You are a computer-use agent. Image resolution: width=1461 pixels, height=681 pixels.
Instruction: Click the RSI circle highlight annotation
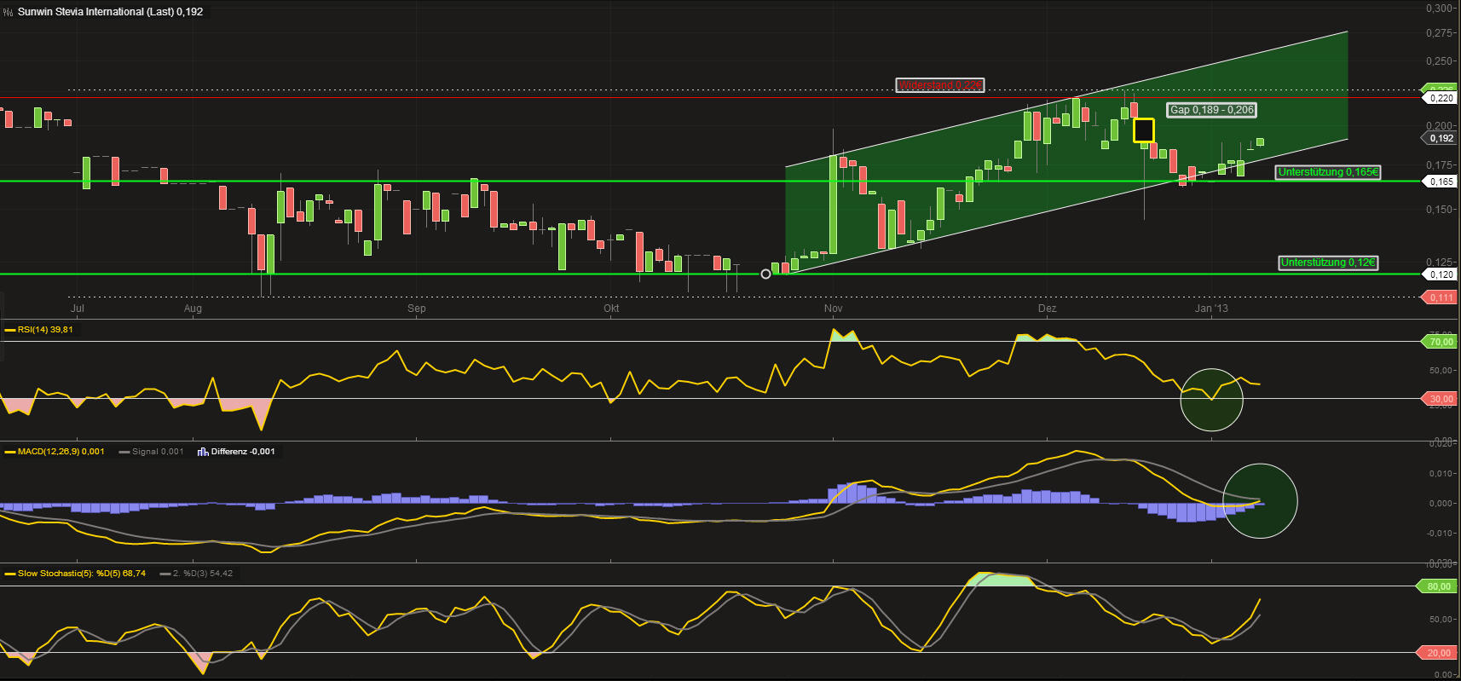[x=1211, y=400]
